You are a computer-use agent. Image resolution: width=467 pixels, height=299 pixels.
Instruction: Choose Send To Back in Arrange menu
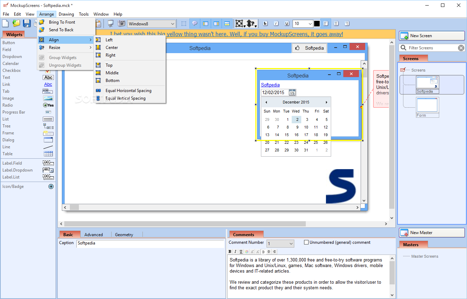66,30
